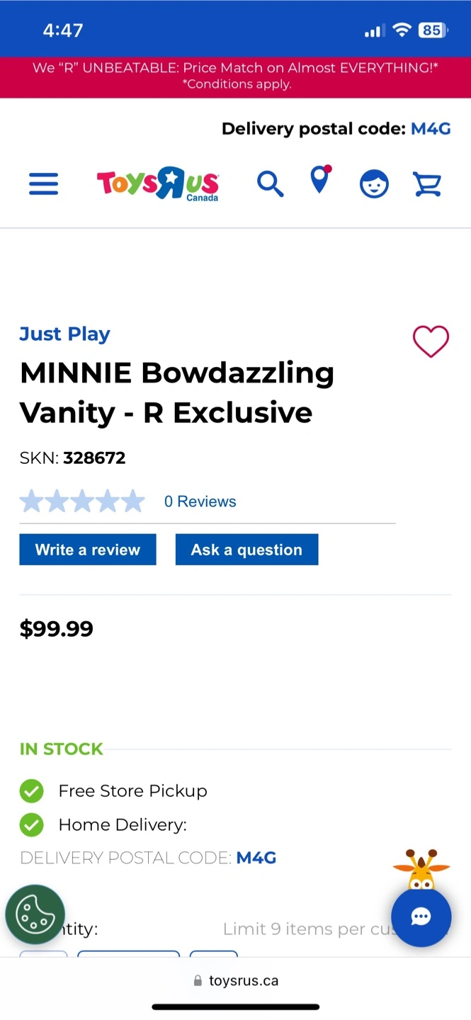
Task: View the shopping cart
Action: coord(427,184)
